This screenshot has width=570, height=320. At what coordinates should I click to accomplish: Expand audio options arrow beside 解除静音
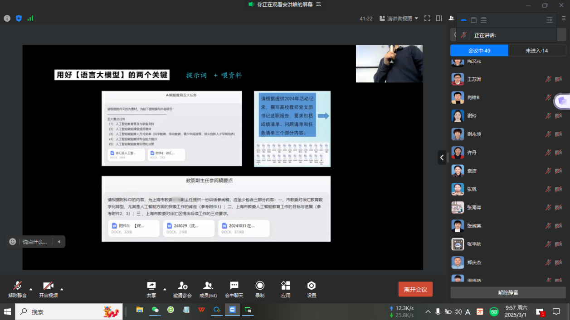pyautogui.click(x=31, y=288)
